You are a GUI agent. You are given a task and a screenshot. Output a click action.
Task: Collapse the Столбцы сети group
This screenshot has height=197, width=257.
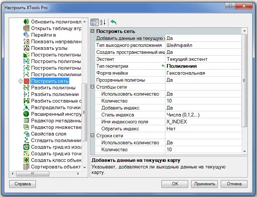[x=93, y=87]
